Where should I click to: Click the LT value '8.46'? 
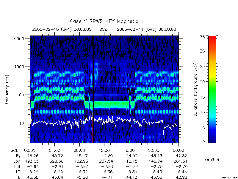(x=182, y=172)
